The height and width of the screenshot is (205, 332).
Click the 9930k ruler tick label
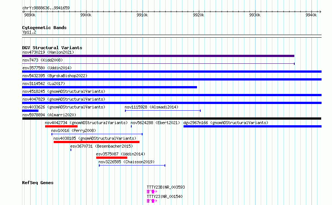[x=255, y=15]
